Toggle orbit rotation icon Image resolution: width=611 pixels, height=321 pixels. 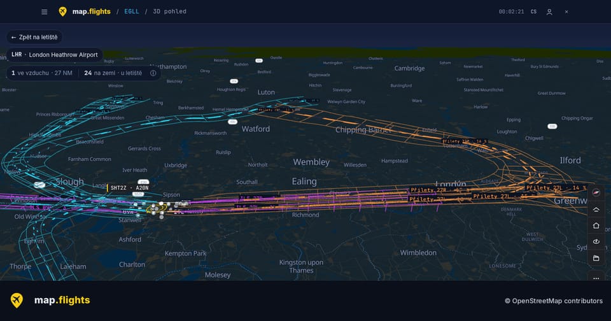(x=596, y=241)
